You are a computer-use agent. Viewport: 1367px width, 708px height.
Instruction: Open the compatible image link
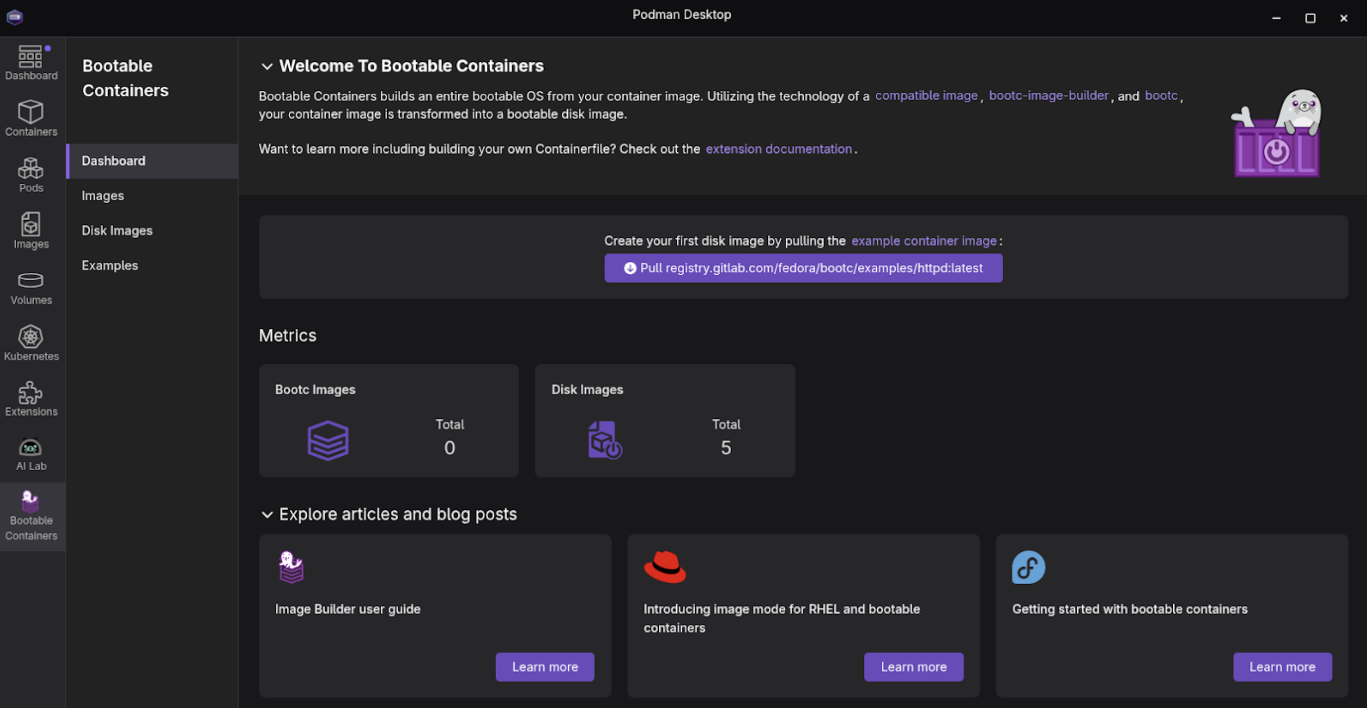[x=925, y=95]
